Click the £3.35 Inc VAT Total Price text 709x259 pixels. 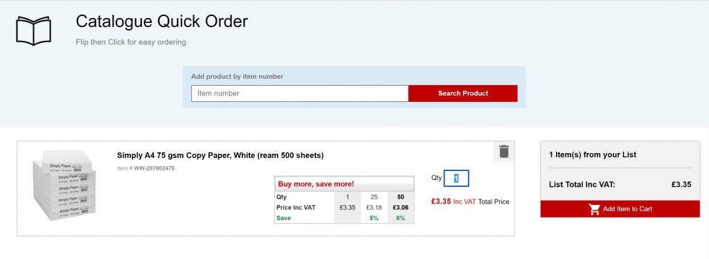click(x=470, y=202)
